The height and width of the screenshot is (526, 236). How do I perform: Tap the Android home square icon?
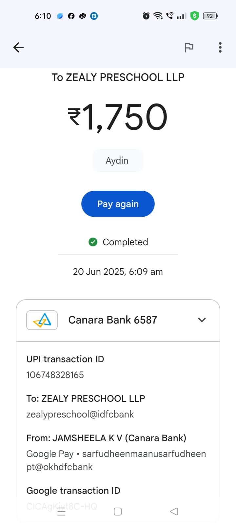tap(118, 512)
